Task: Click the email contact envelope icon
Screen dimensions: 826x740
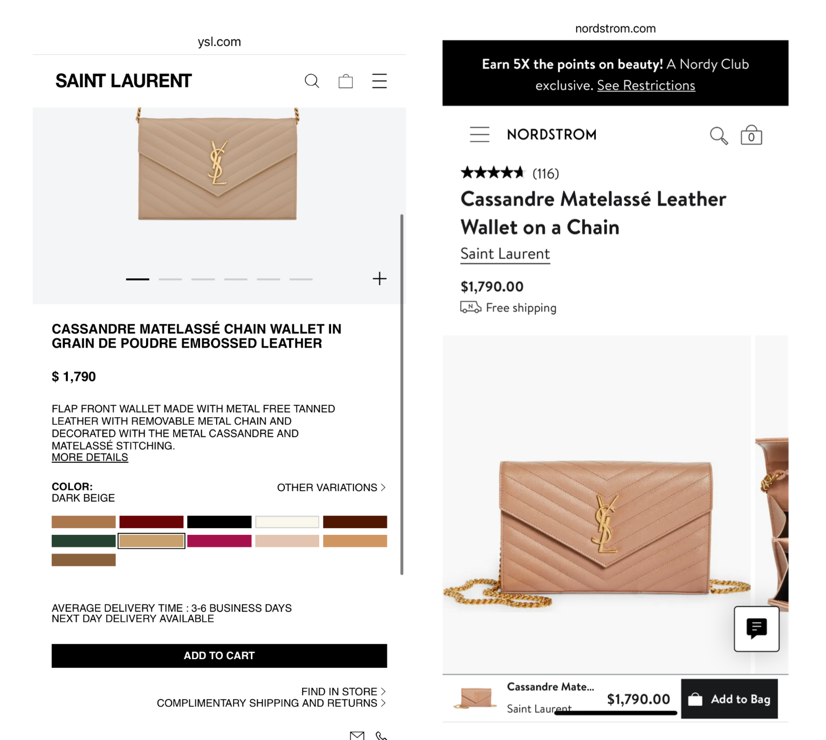Action: (357, 735)
